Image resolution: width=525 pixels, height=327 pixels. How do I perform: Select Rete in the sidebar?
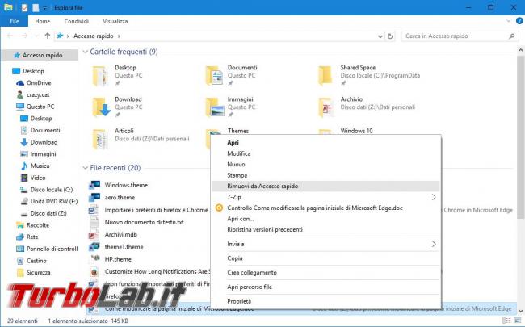click(x=27, y=237)
